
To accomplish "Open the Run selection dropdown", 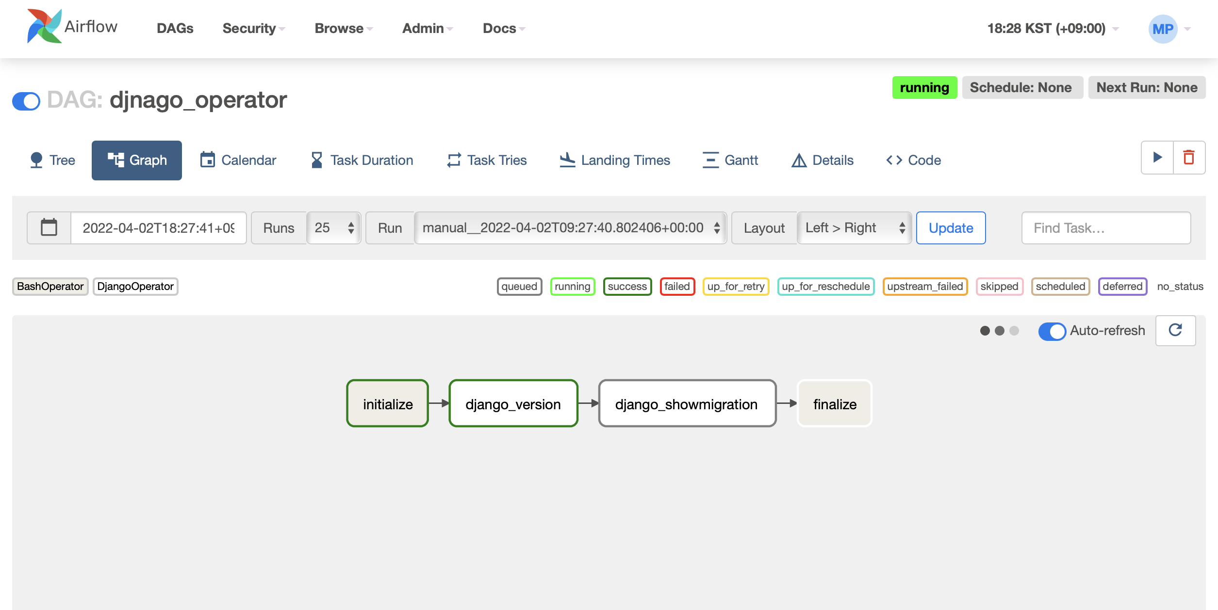I will pos(569,227).
